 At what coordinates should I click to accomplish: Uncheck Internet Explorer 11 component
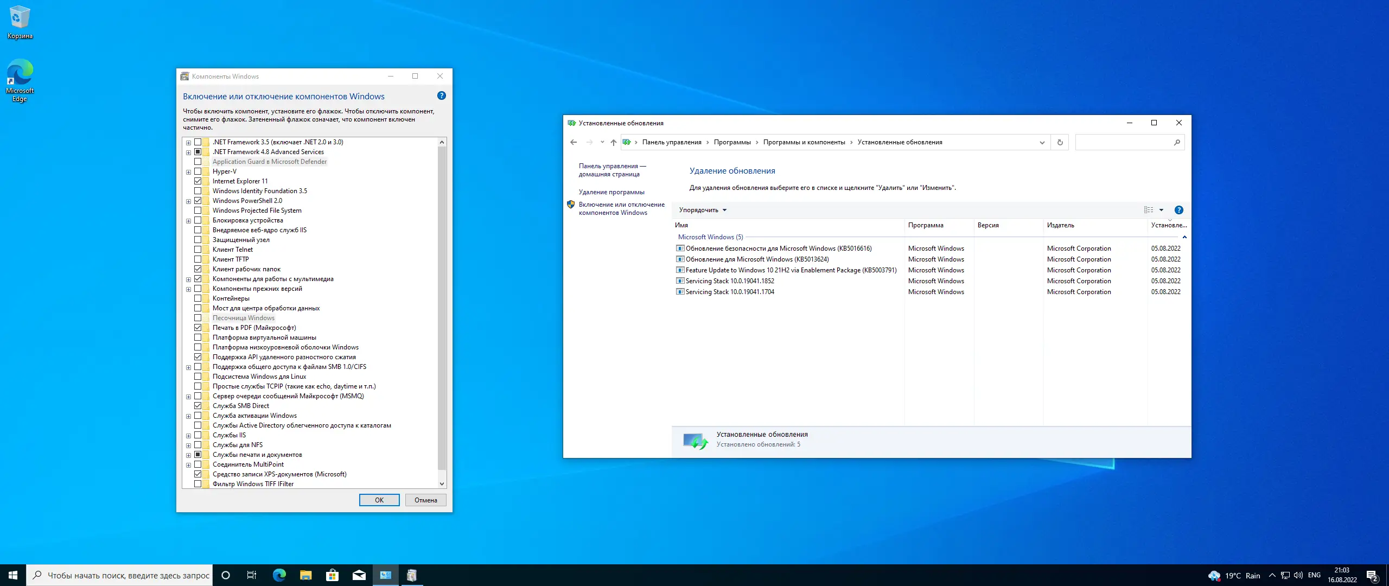pyautogui.click(x=198, y=181)
